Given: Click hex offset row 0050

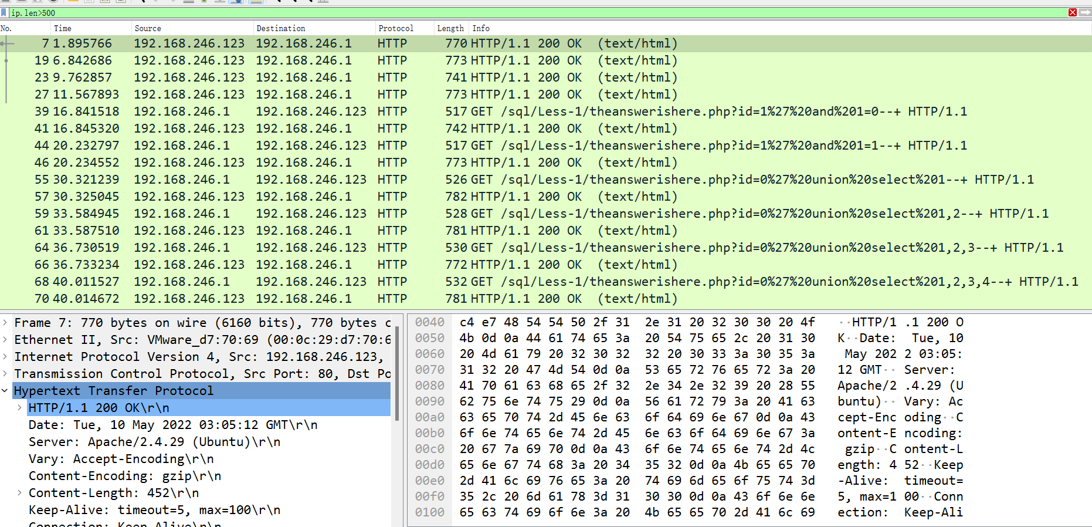Looking at the screenshot, I should click(430, 338).
